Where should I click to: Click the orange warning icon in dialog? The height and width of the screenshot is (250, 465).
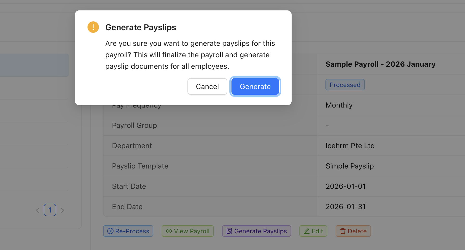tap(93, 27)
